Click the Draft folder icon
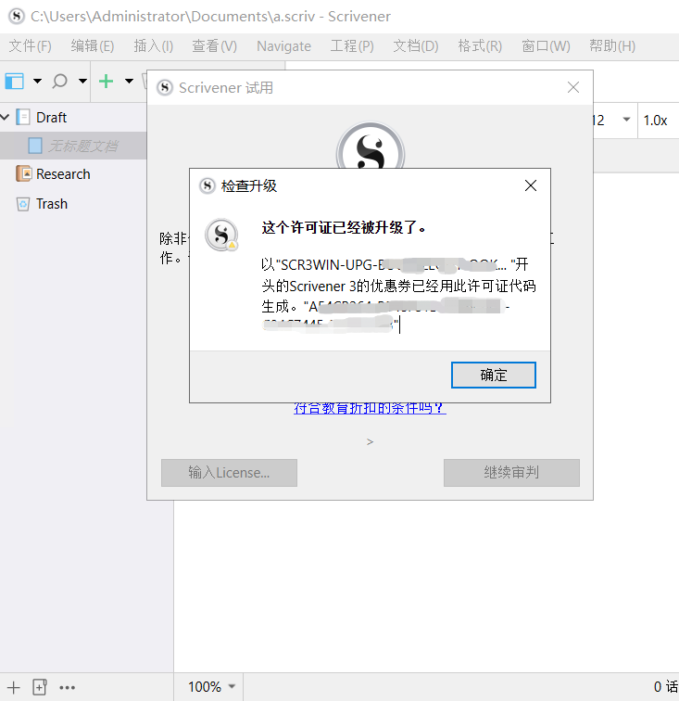This screenshot has height=701, width=679. coord(23,117)
